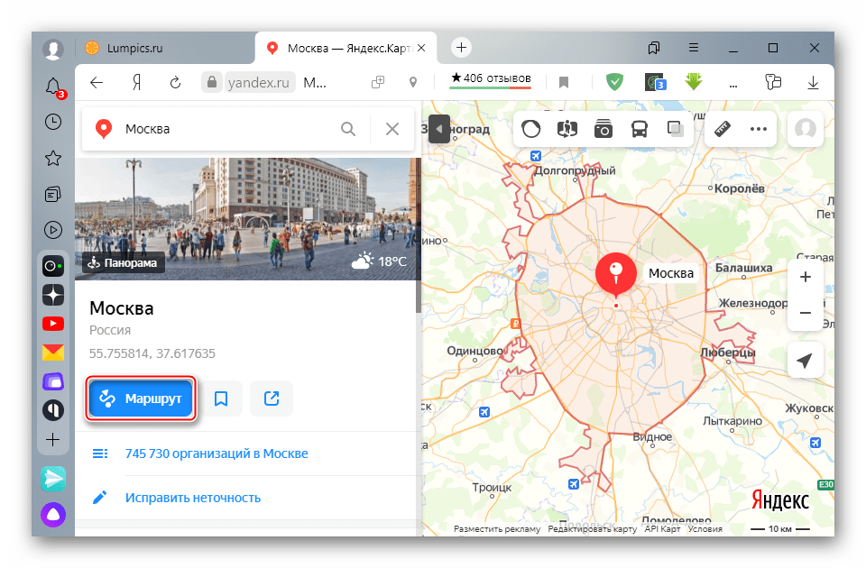Toggle traffic jams layer on map
The image size is (866, 568).
[531, 129]
